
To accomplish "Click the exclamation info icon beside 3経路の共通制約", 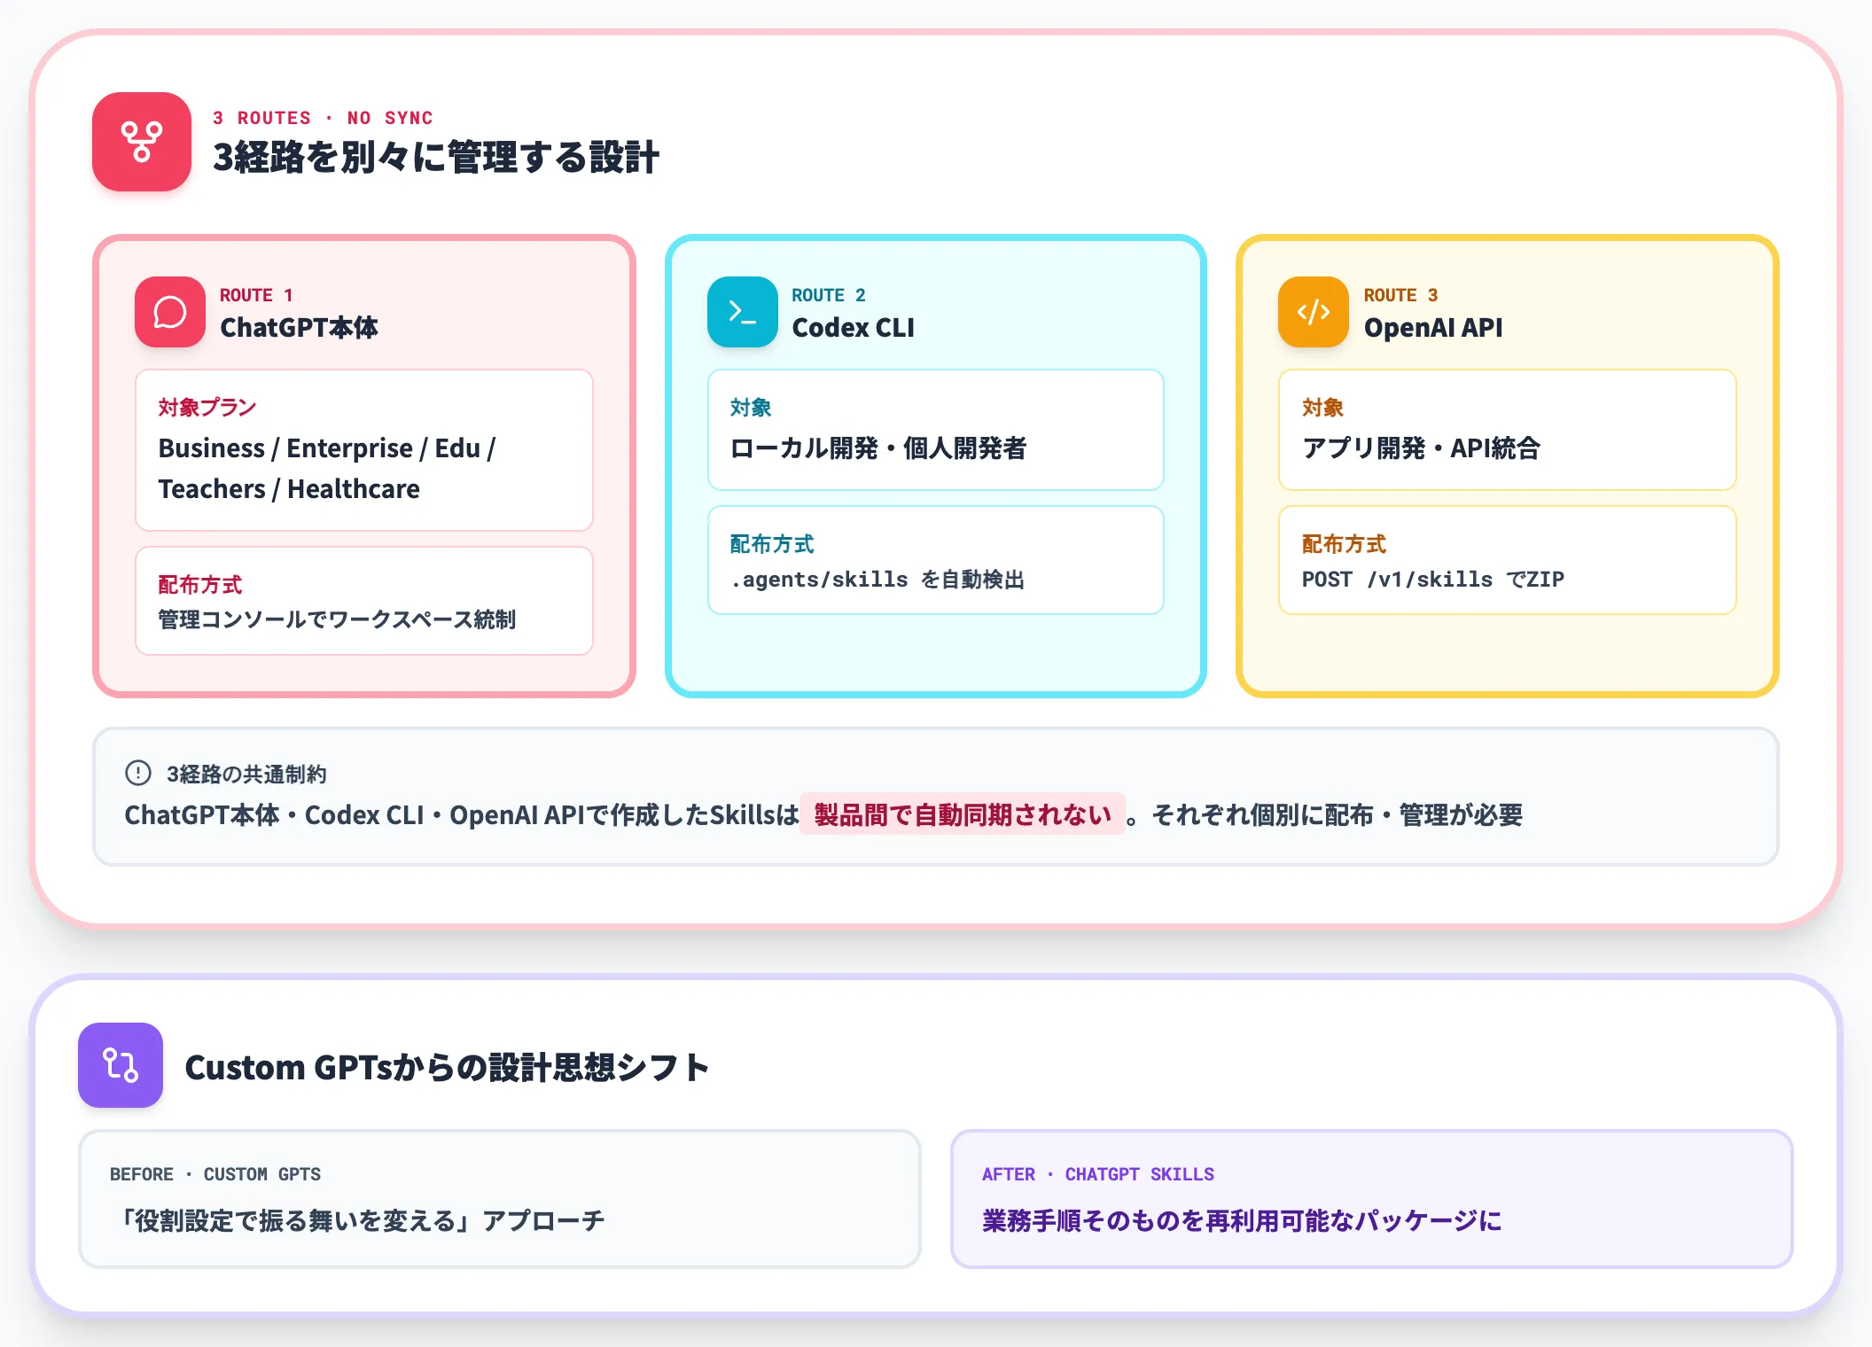I will 138,773.
